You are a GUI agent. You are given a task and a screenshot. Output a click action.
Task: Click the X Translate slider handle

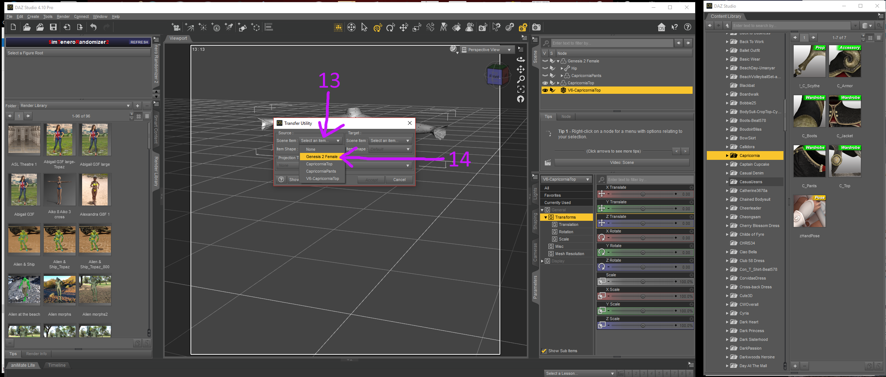(643, 194)
